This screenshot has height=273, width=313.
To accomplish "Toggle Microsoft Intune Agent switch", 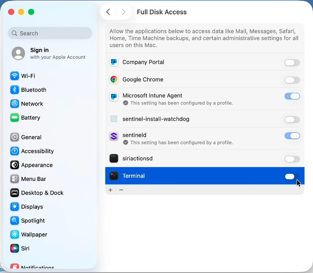I will pos(292,96).
